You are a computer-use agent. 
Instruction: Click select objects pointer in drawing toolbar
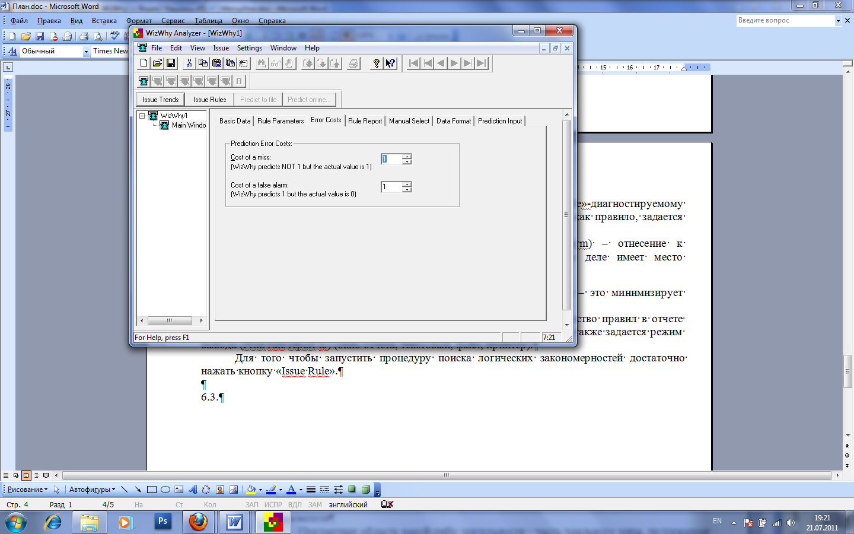pyautogui.click(x=57, y=490)
